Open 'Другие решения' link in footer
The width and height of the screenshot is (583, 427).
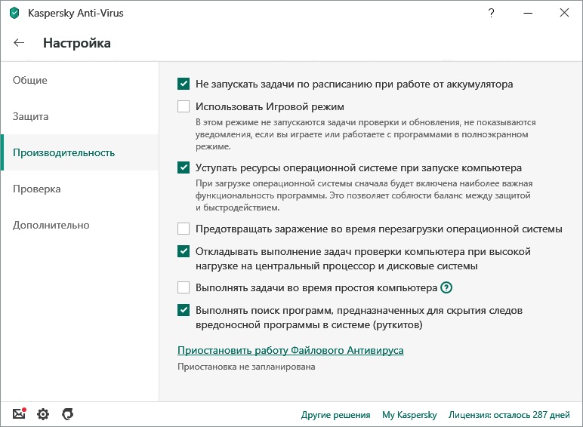(335, 414)
